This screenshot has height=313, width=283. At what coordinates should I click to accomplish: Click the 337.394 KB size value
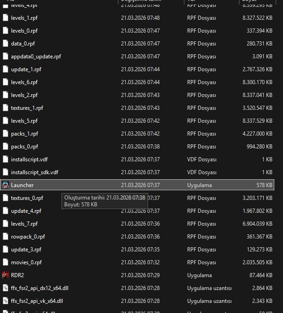pos(260,31)
